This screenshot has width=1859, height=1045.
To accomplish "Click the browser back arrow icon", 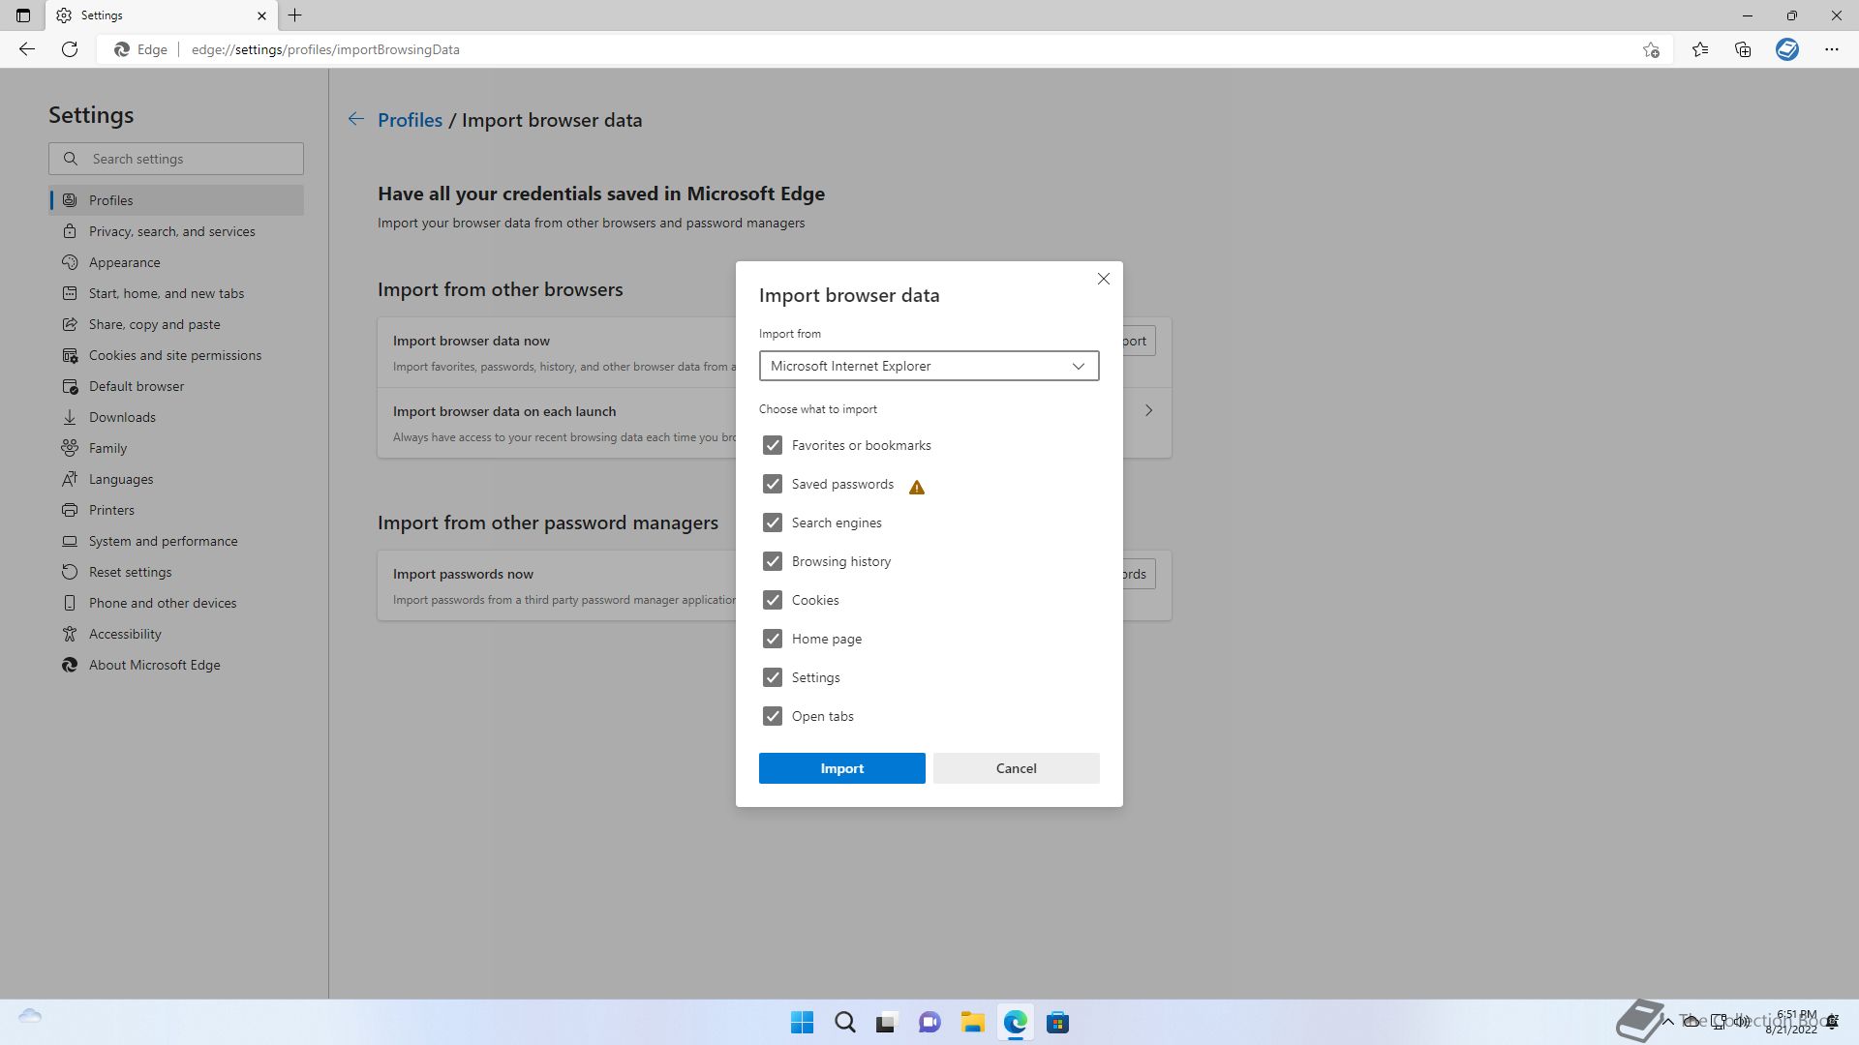I will (x=27, y=49).
